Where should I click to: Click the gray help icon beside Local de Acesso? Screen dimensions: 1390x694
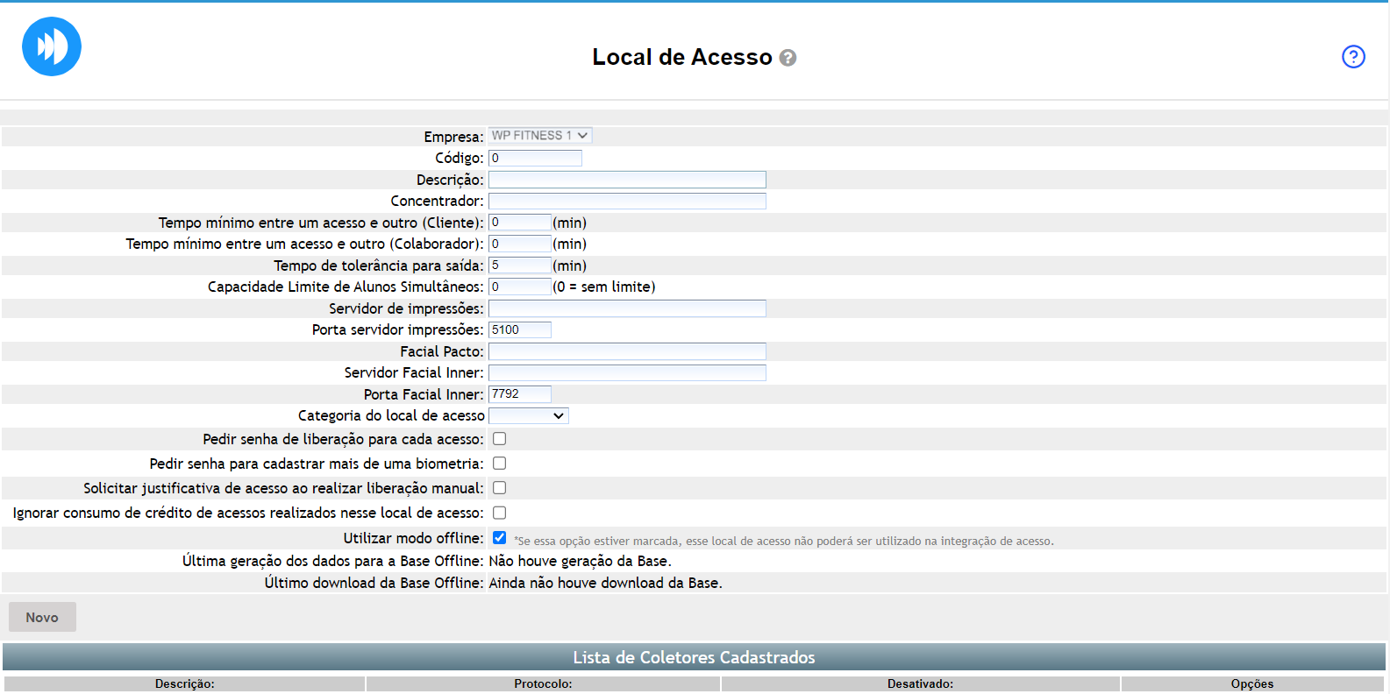tap(788, 58)
